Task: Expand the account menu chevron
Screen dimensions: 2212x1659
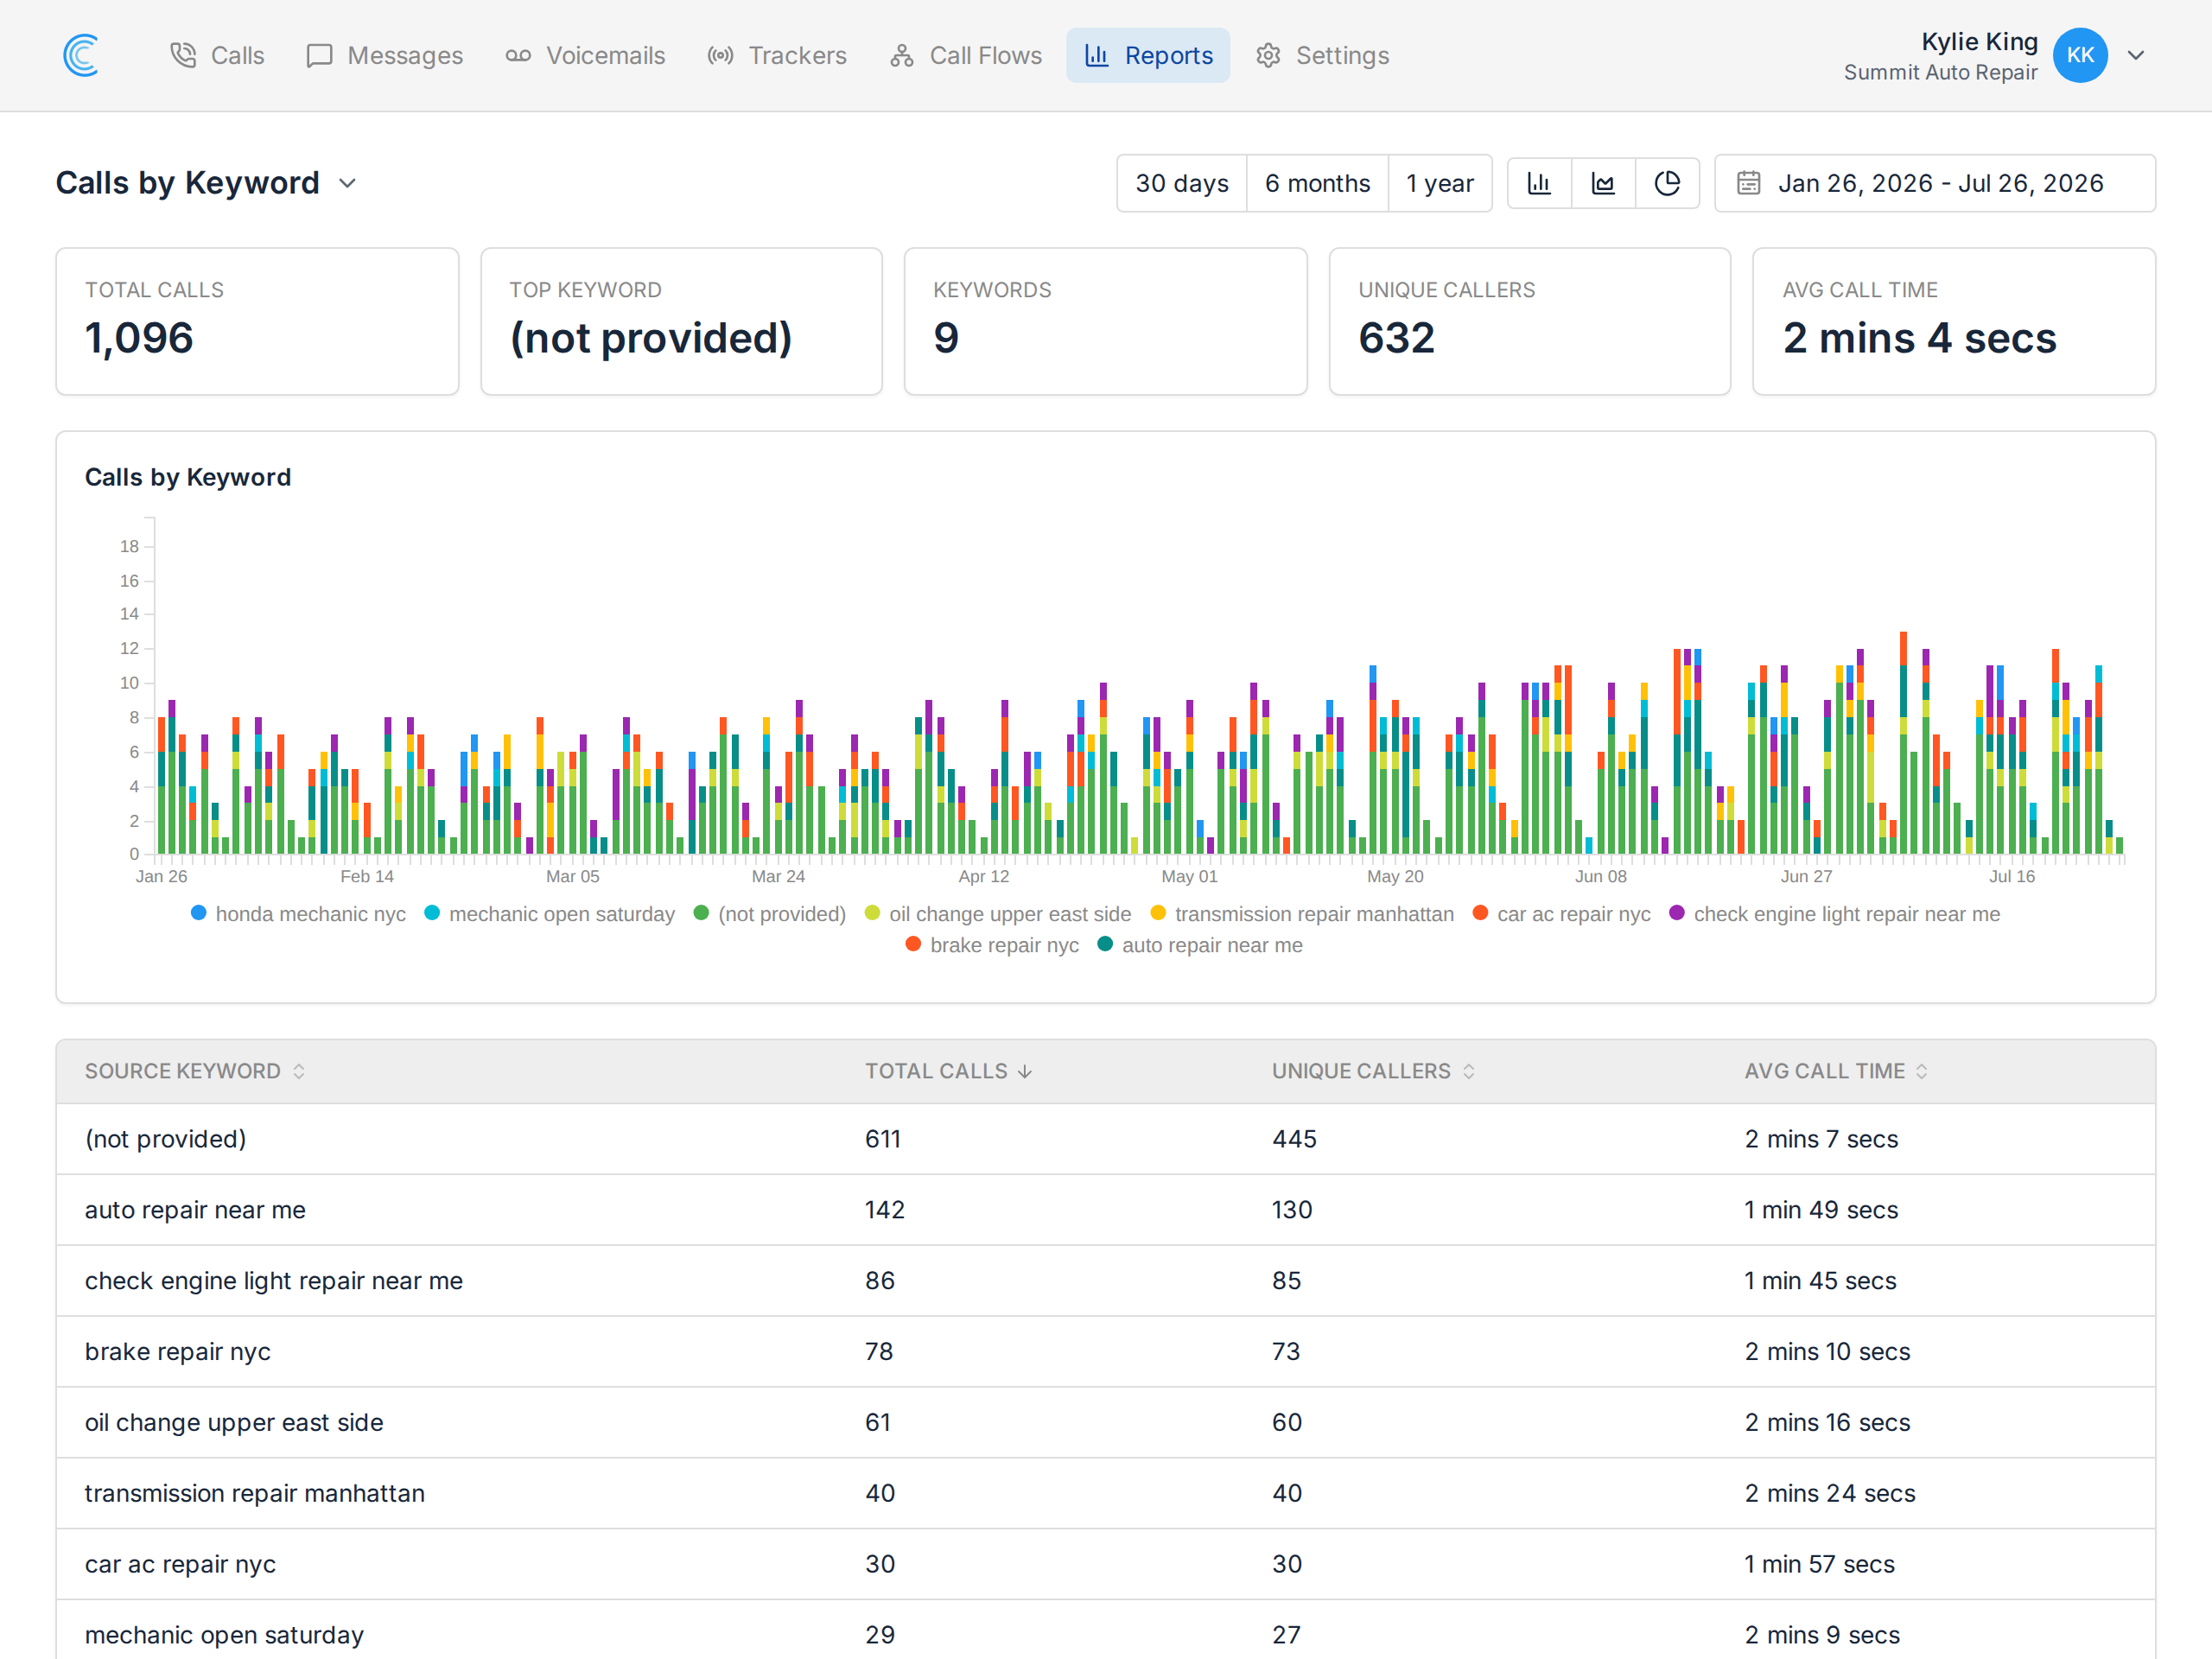Action: [2136, 55]
